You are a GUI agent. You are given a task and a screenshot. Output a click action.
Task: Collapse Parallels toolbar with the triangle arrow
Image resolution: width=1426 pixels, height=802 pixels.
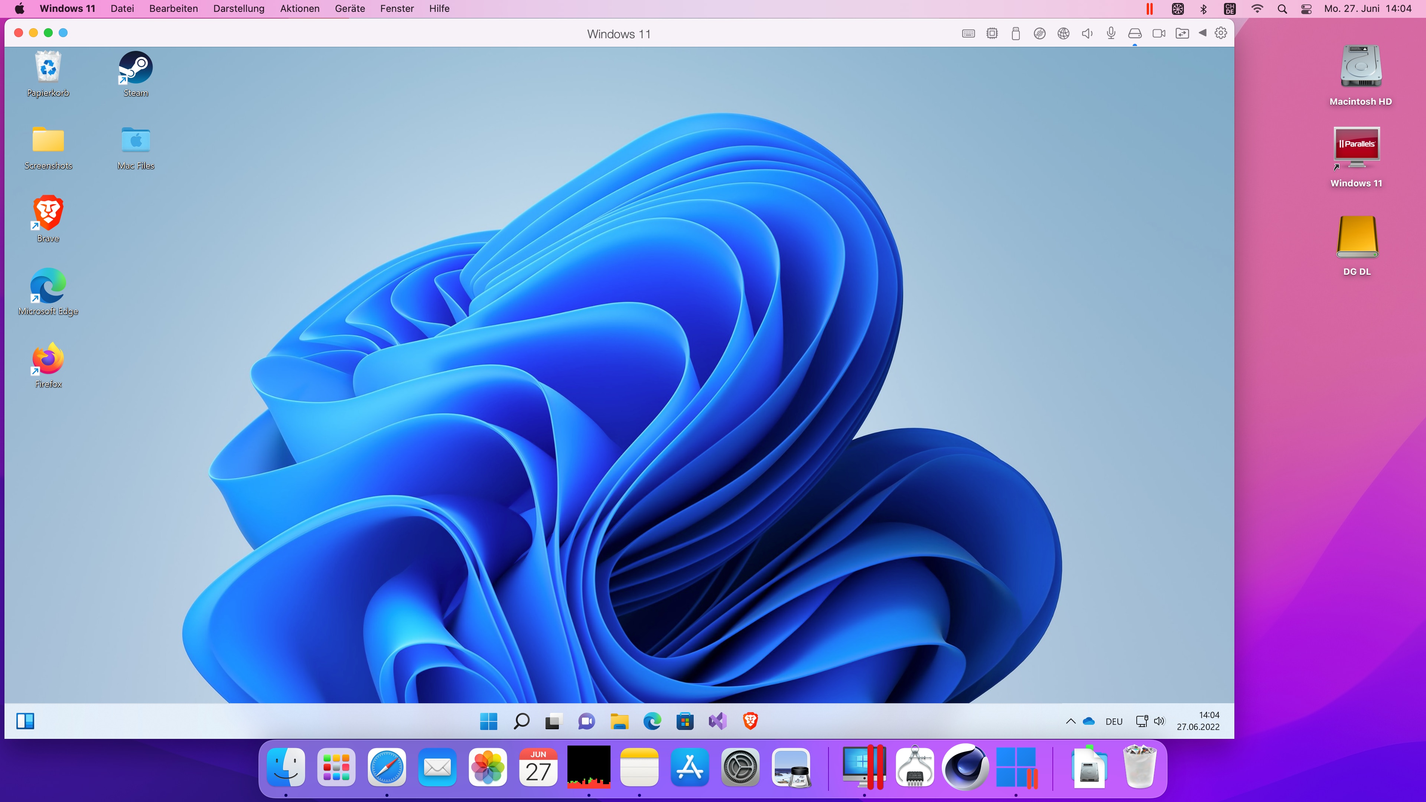coord(1202,33)
